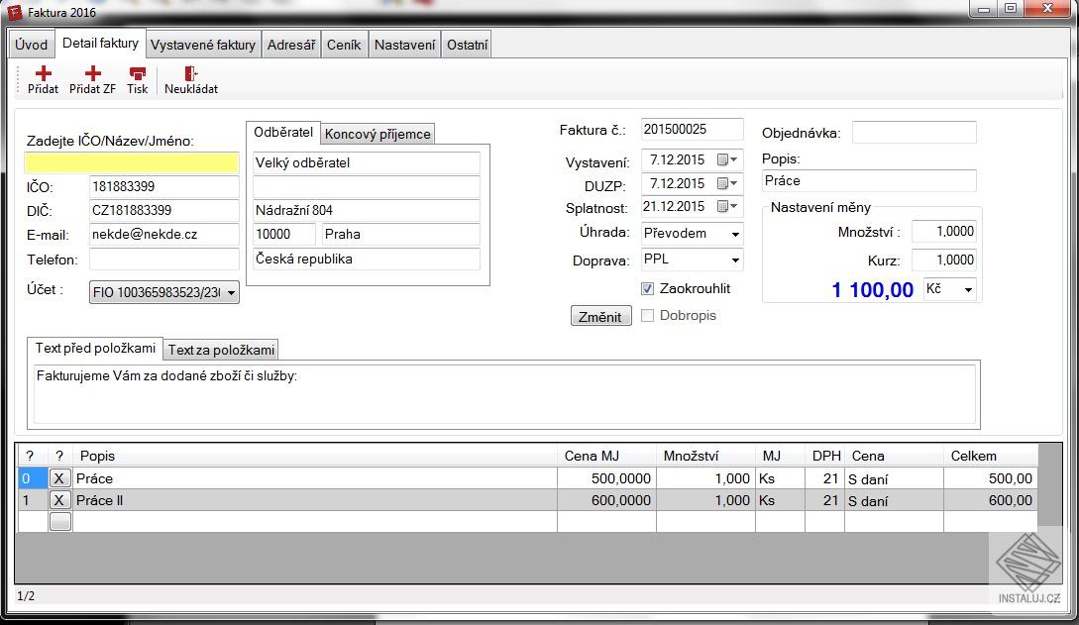
Task: Open the Koncový příjemce tab
Action: [x=378, y=135]
